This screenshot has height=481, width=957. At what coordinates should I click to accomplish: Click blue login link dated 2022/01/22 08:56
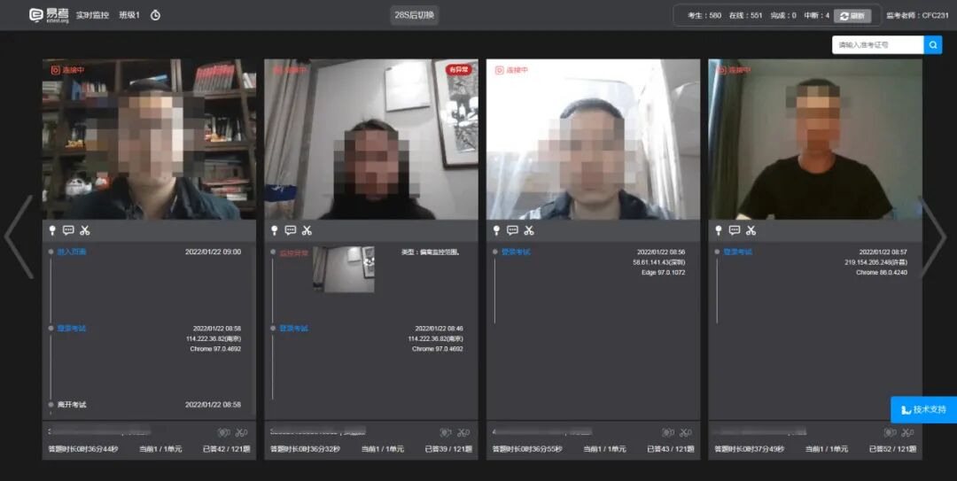point(516,252)
